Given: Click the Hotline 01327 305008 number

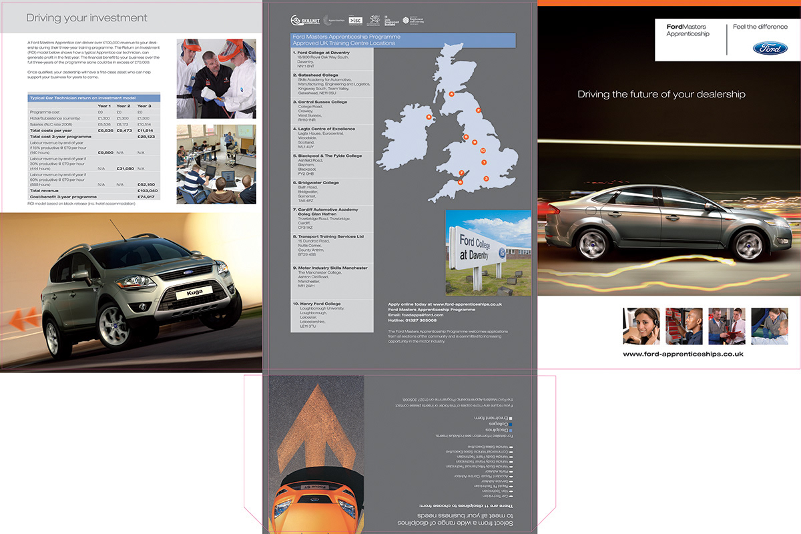Looking at the screenshot, I should click(412, 320).
